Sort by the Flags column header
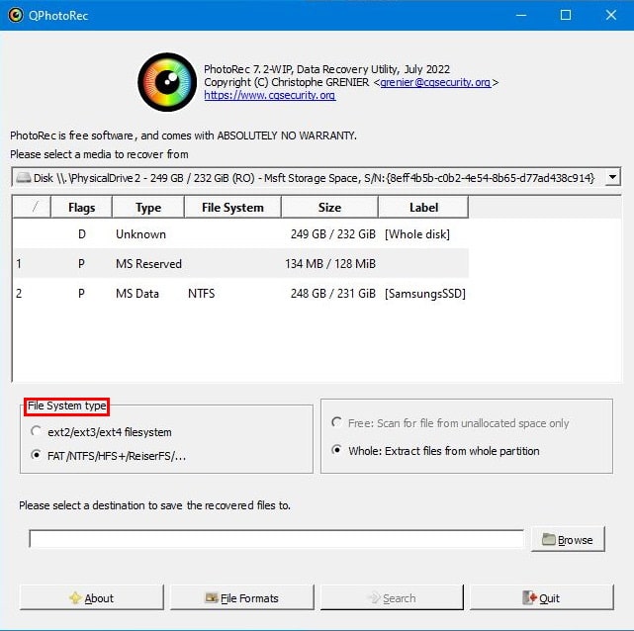This screenshot has height=631, width=634. click(x=82, y=208)
